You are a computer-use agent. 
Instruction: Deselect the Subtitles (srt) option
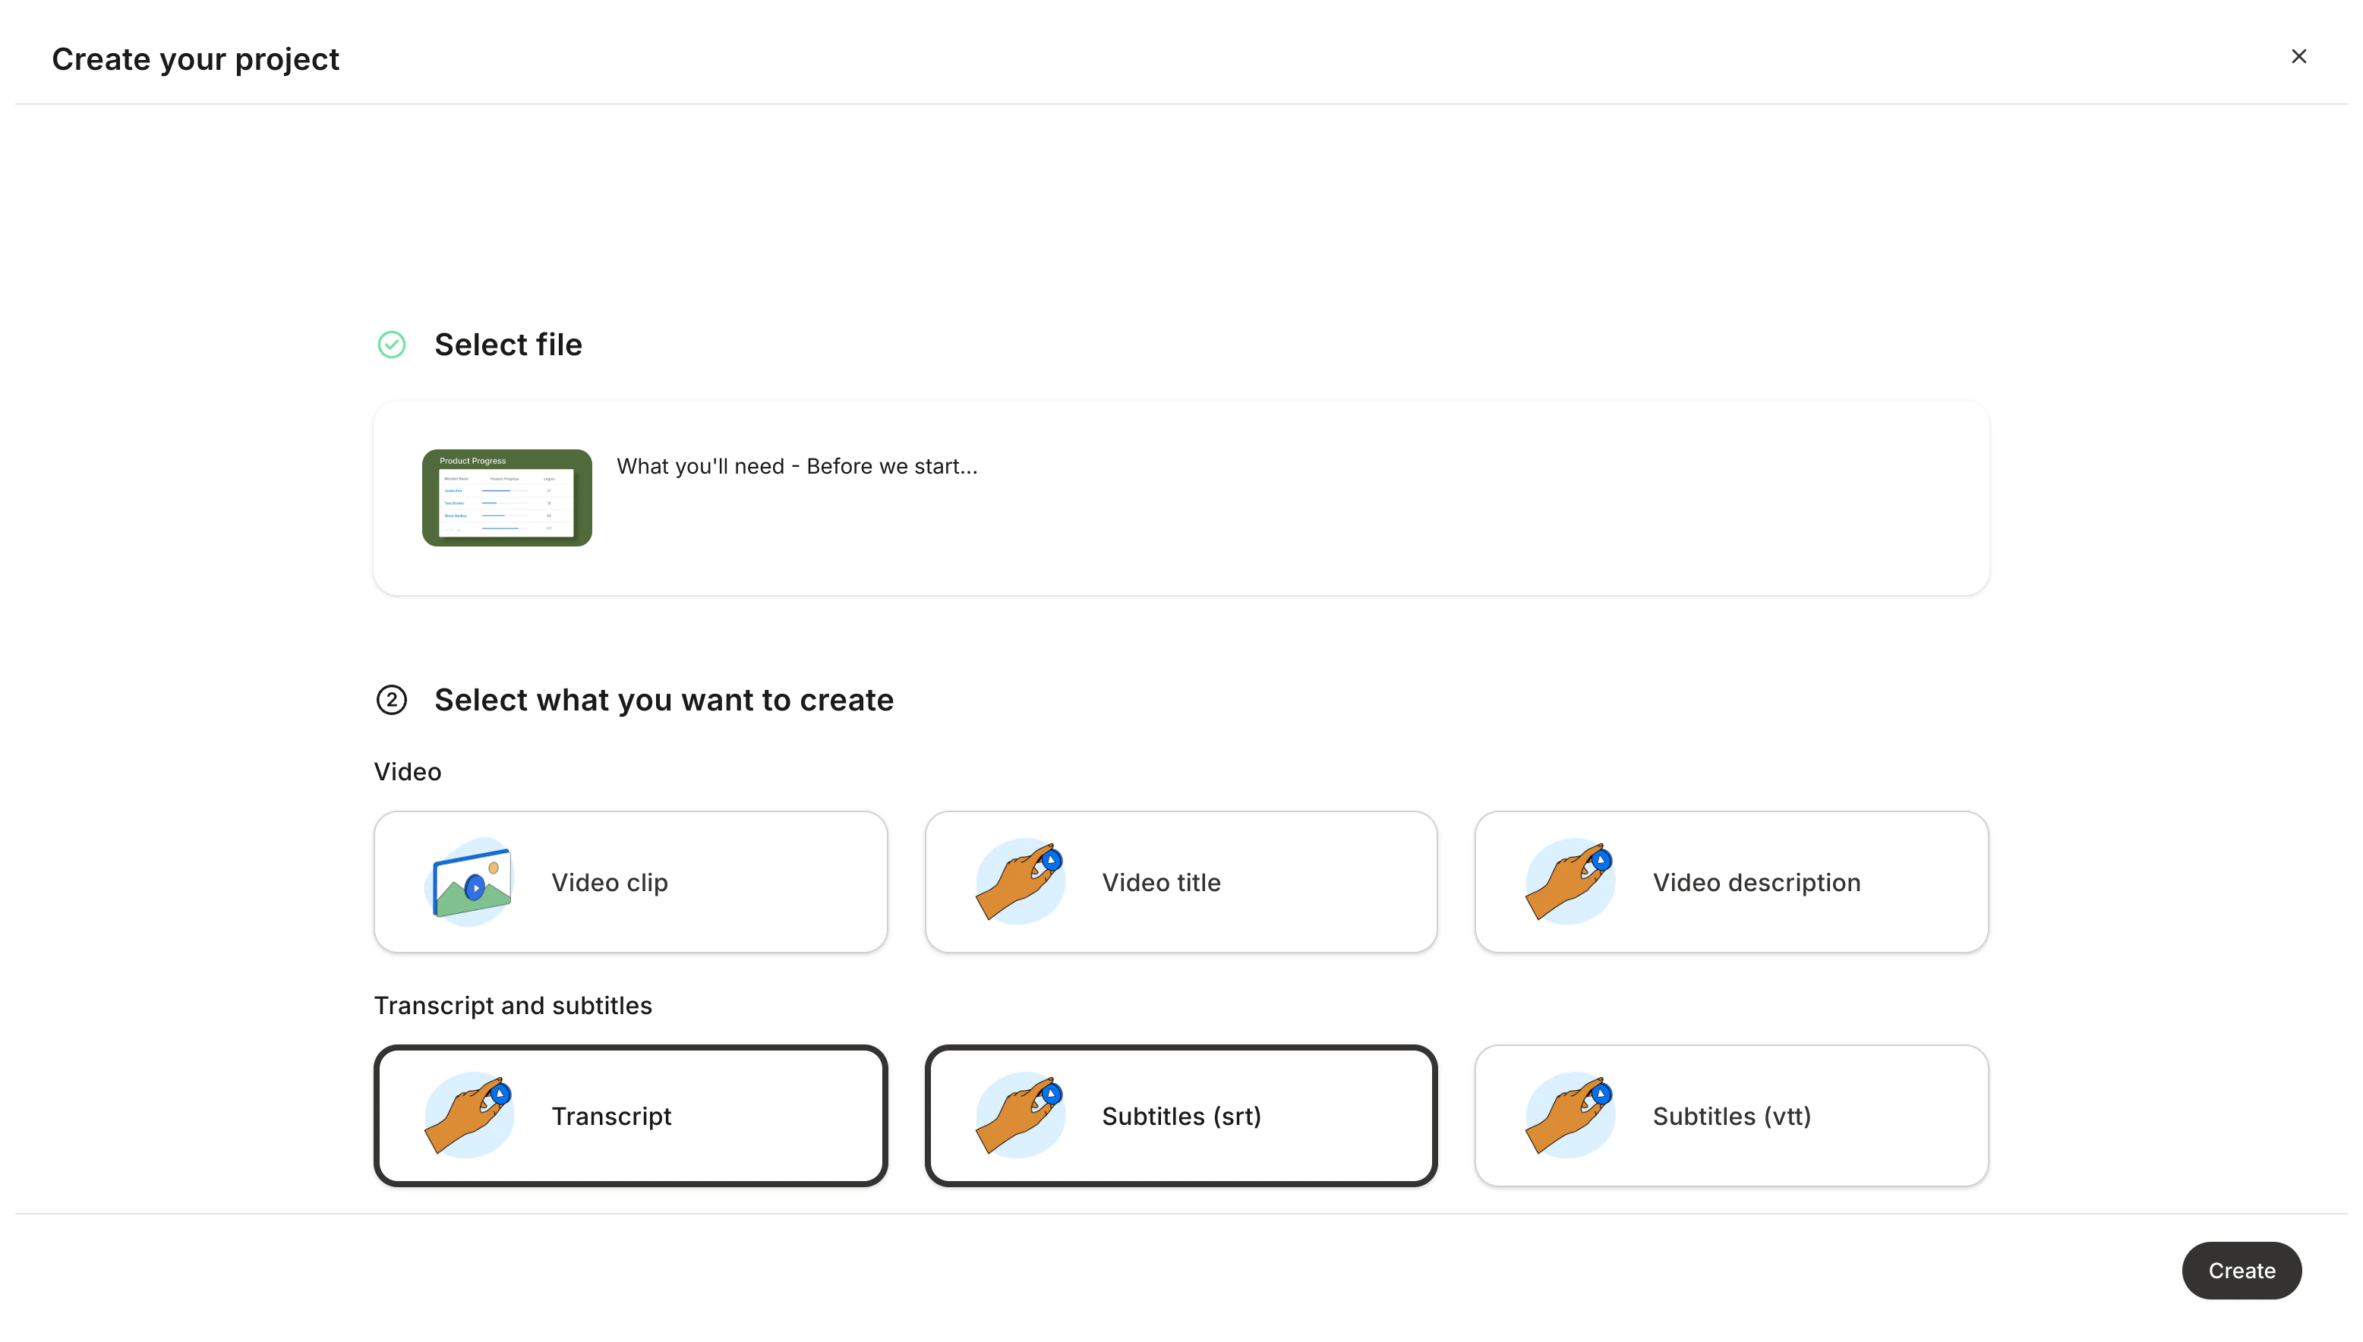(x=1181, y=1115)
